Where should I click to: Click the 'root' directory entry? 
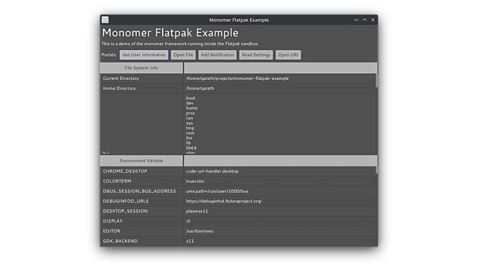point(190,133)
